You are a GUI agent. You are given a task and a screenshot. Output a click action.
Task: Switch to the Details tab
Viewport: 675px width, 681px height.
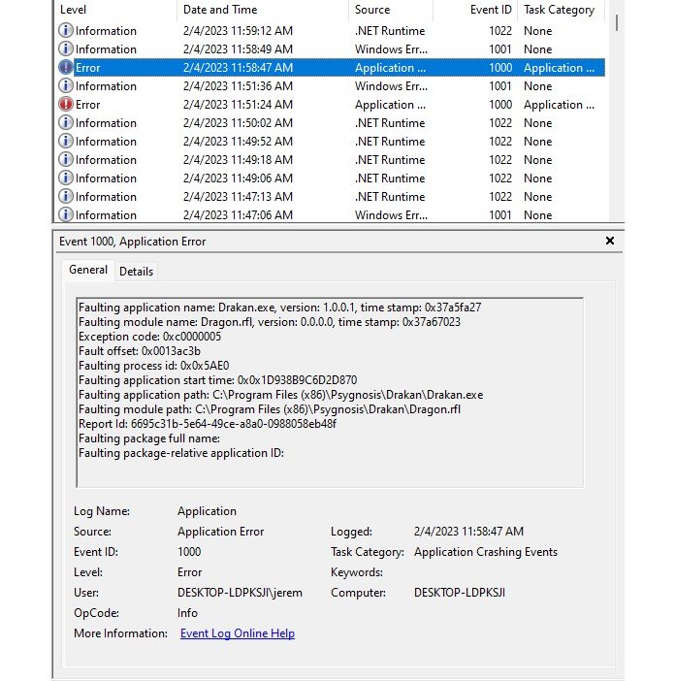click(136, 272)
